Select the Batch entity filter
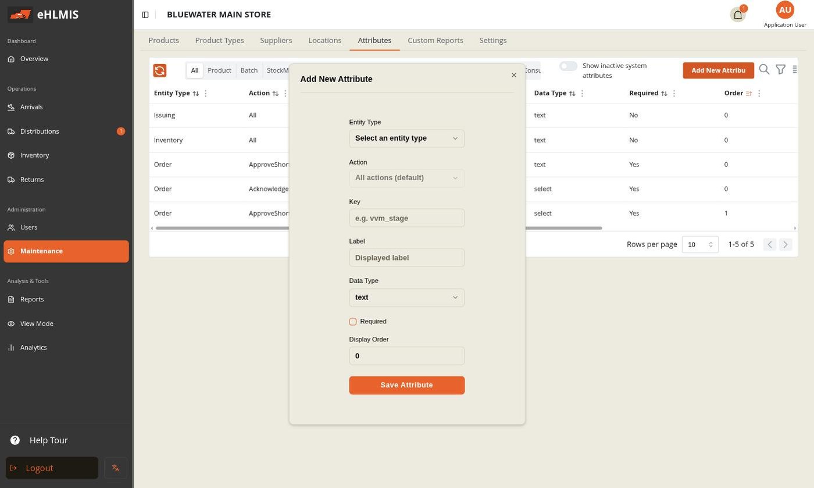This screenshot has height=488, width=814. [x=249, y=70]
